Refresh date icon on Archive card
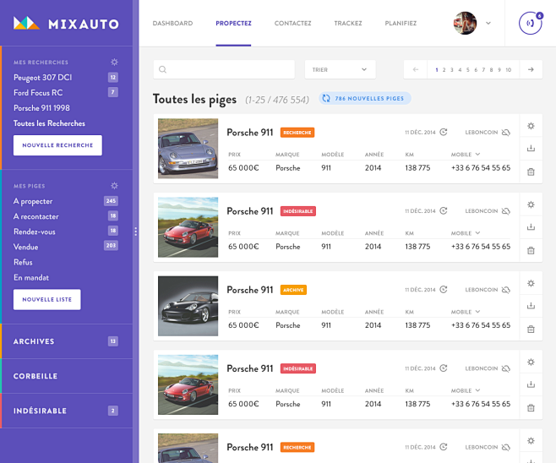The width and height of the screenshot is (556, 463). [x=444, y=290]
